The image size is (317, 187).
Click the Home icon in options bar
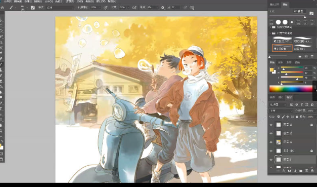3,8
